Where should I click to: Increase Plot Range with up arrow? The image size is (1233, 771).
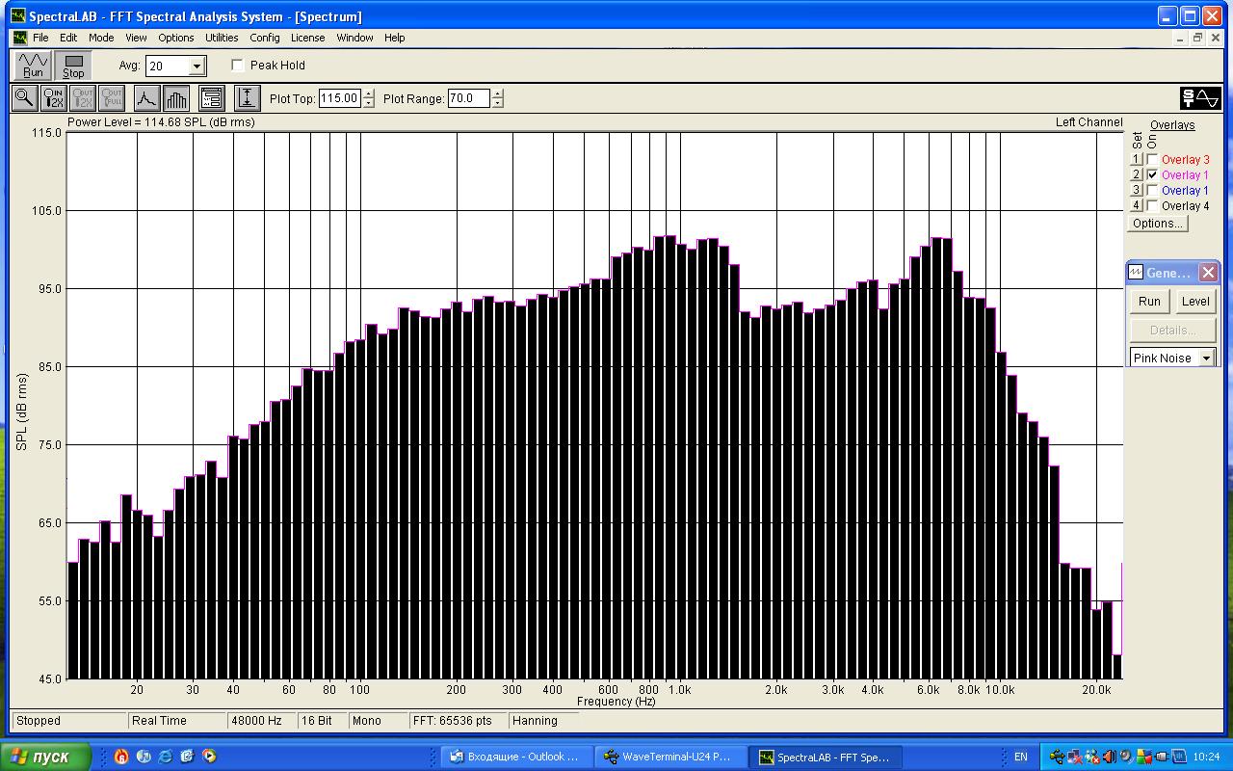coord(497,93)
